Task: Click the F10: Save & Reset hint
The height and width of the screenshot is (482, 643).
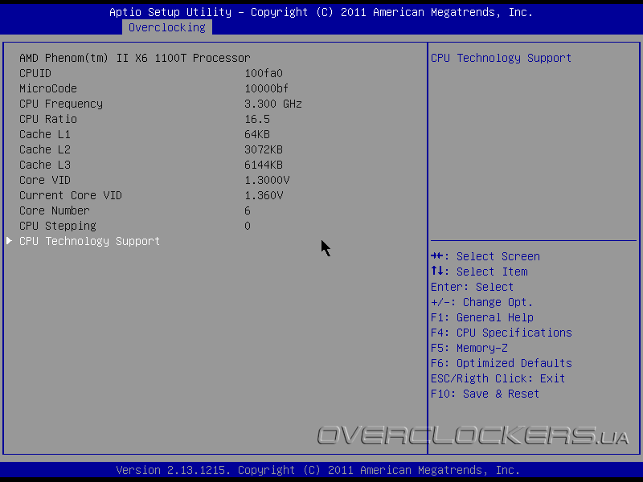Action: pos(485,394)
